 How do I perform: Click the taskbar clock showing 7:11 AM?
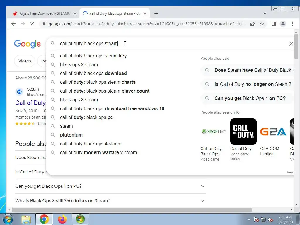point(285,219)
